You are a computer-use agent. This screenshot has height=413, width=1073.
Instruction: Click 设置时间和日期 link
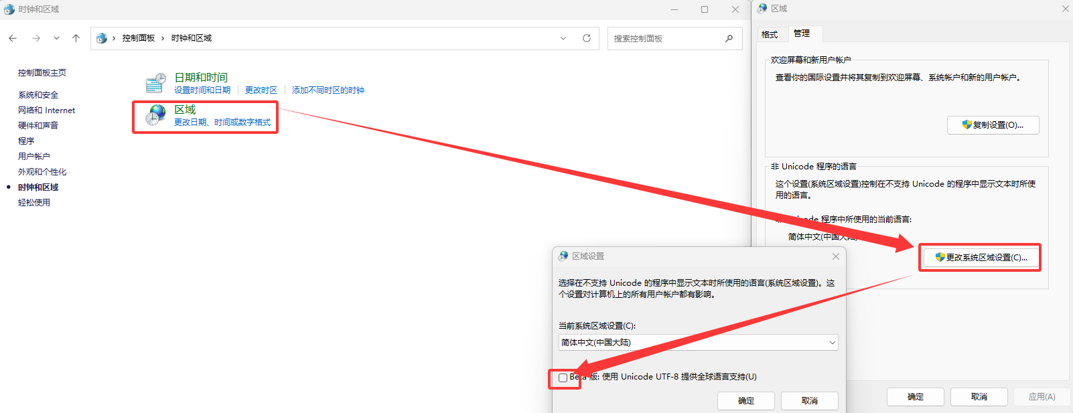(x=202, y=90)
